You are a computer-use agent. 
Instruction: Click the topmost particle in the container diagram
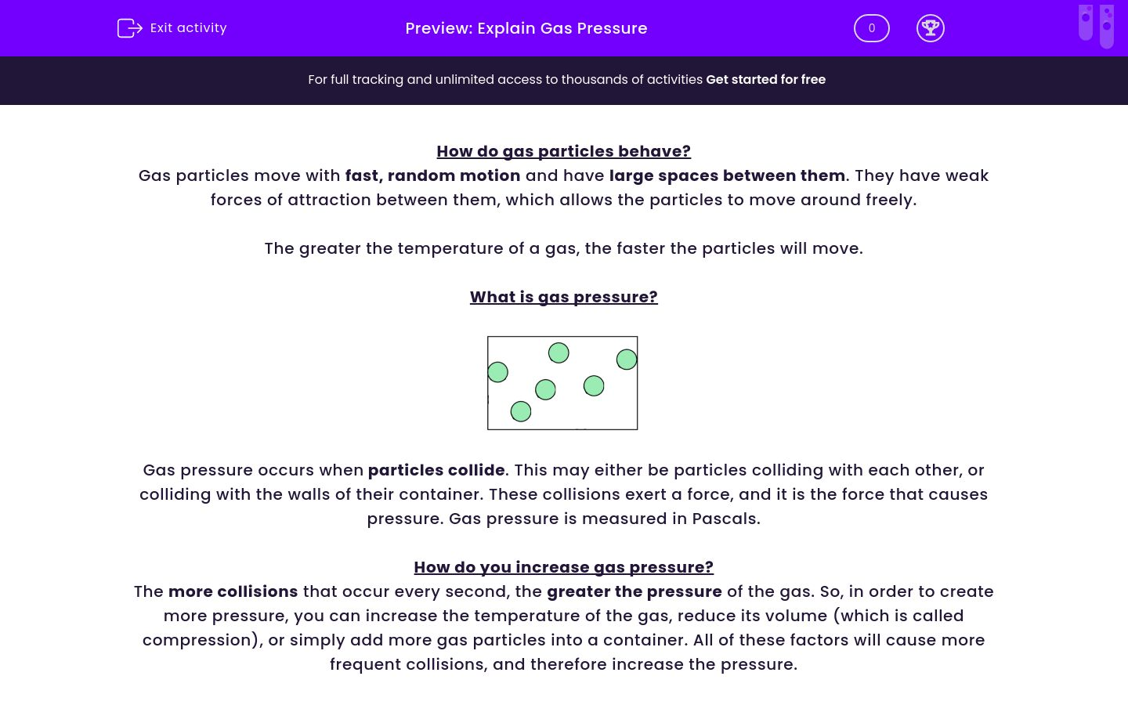point(558,353)
